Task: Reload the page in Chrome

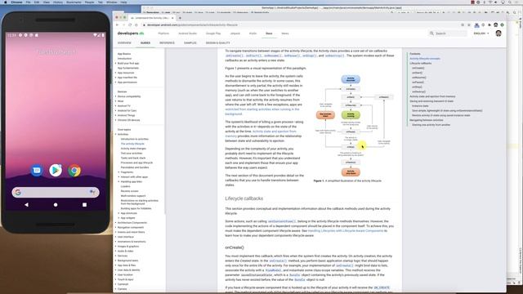Action: click(130, 25)
